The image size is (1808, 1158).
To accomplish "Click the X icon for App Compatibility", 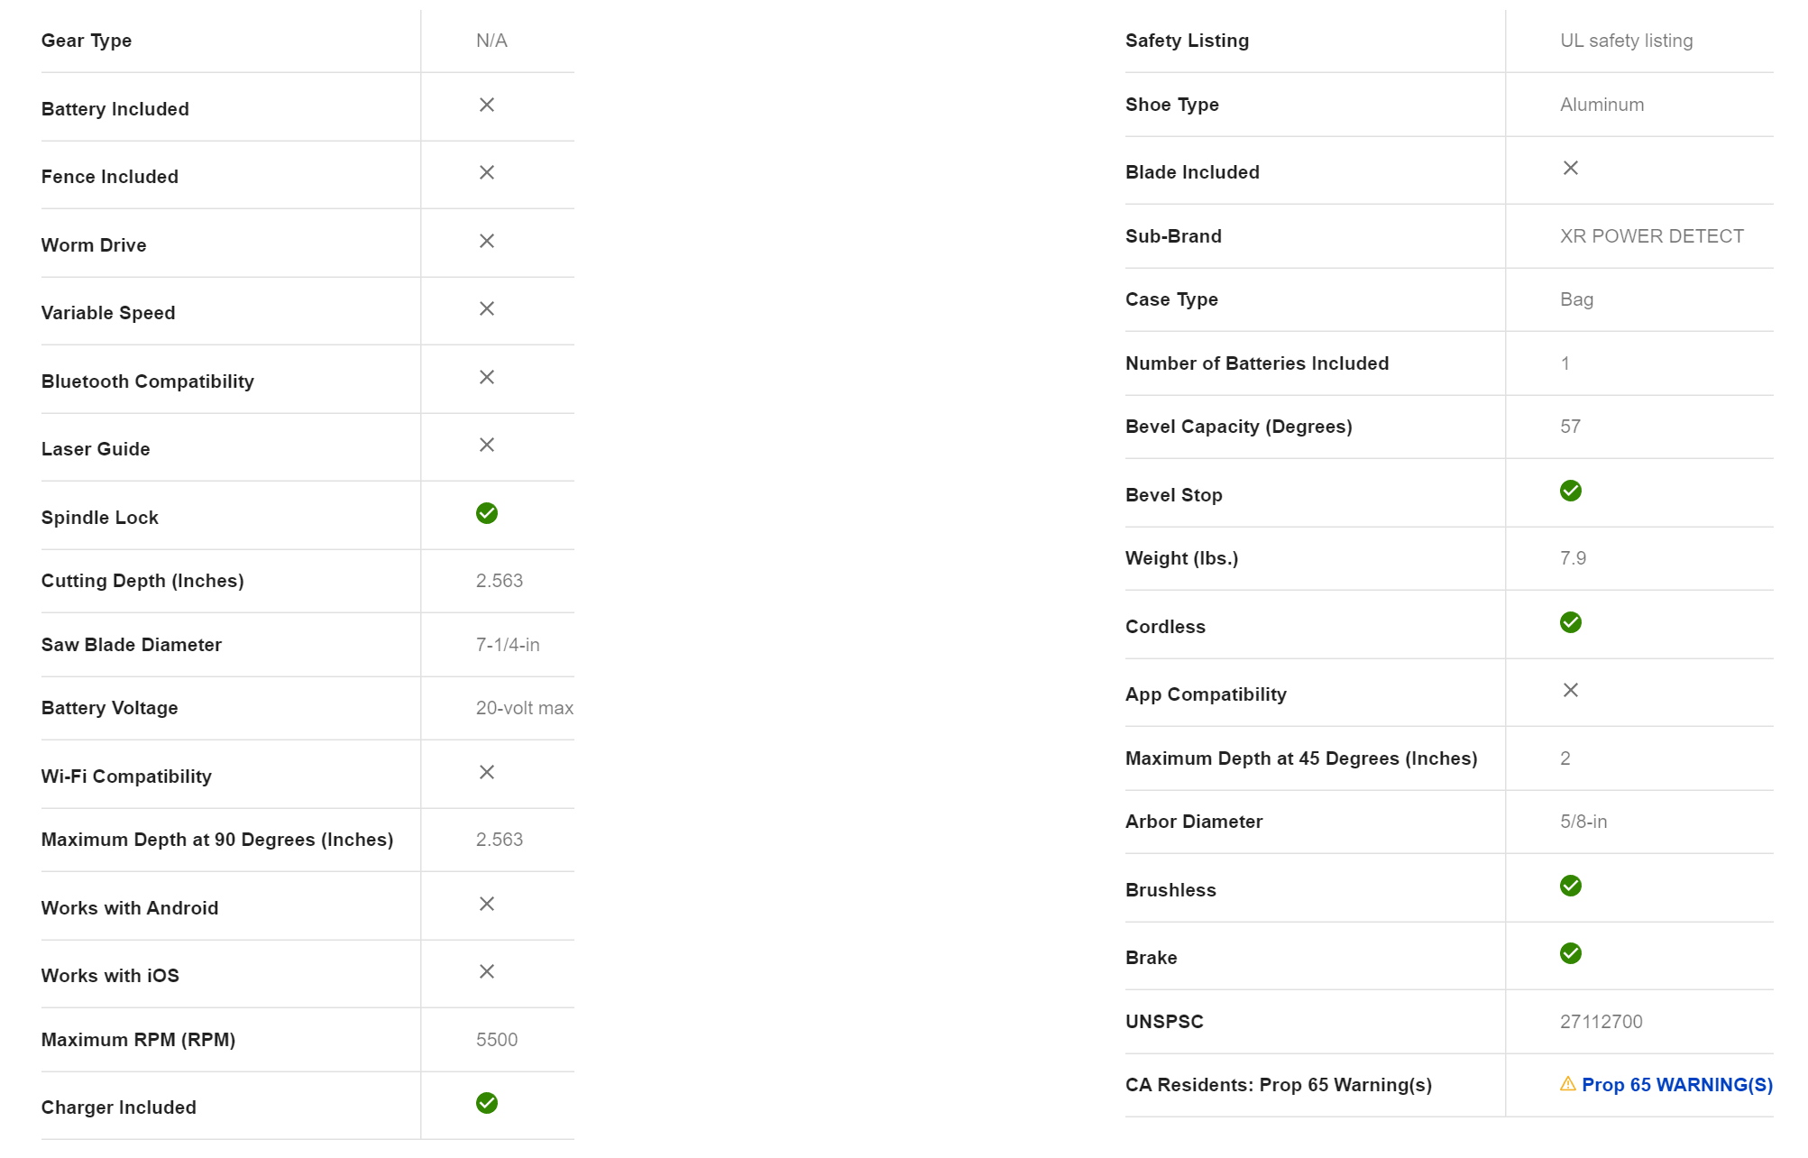I will click(1571, 690).
